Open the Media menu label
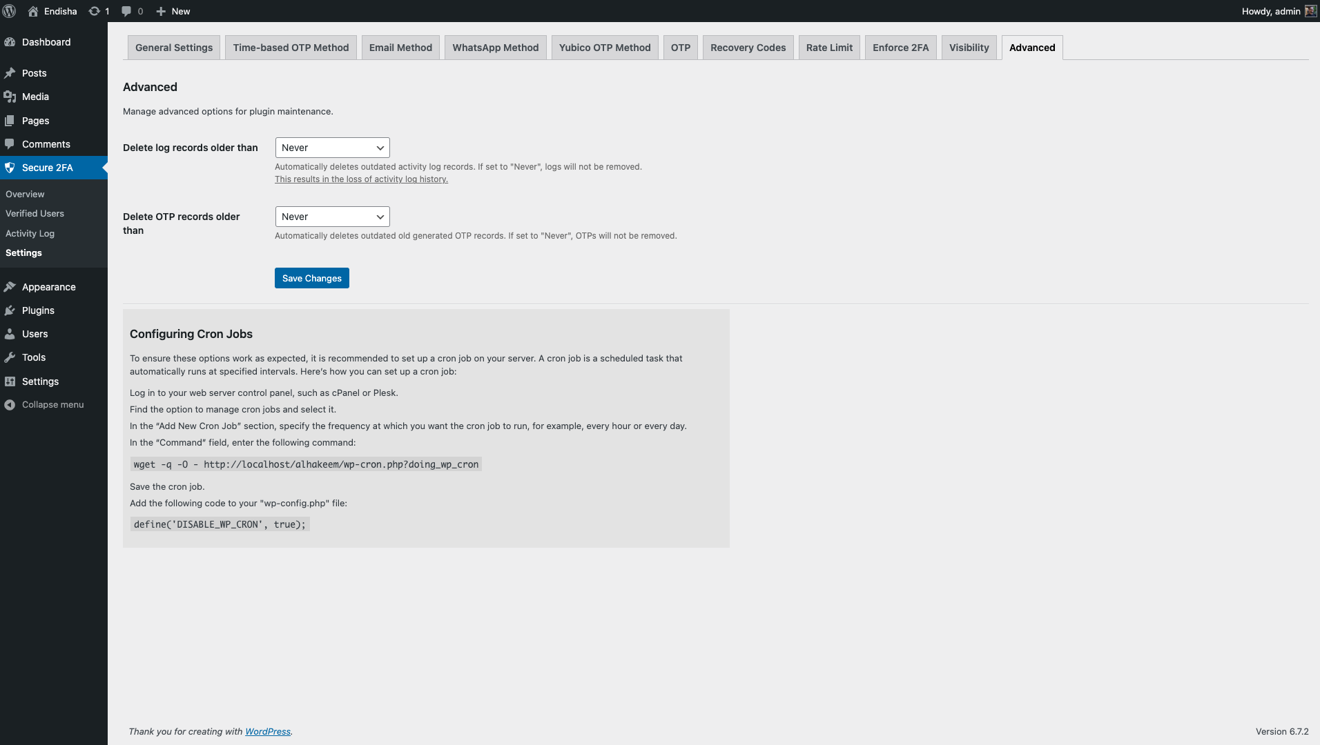The image size is (1320, 745). [35, 97]
